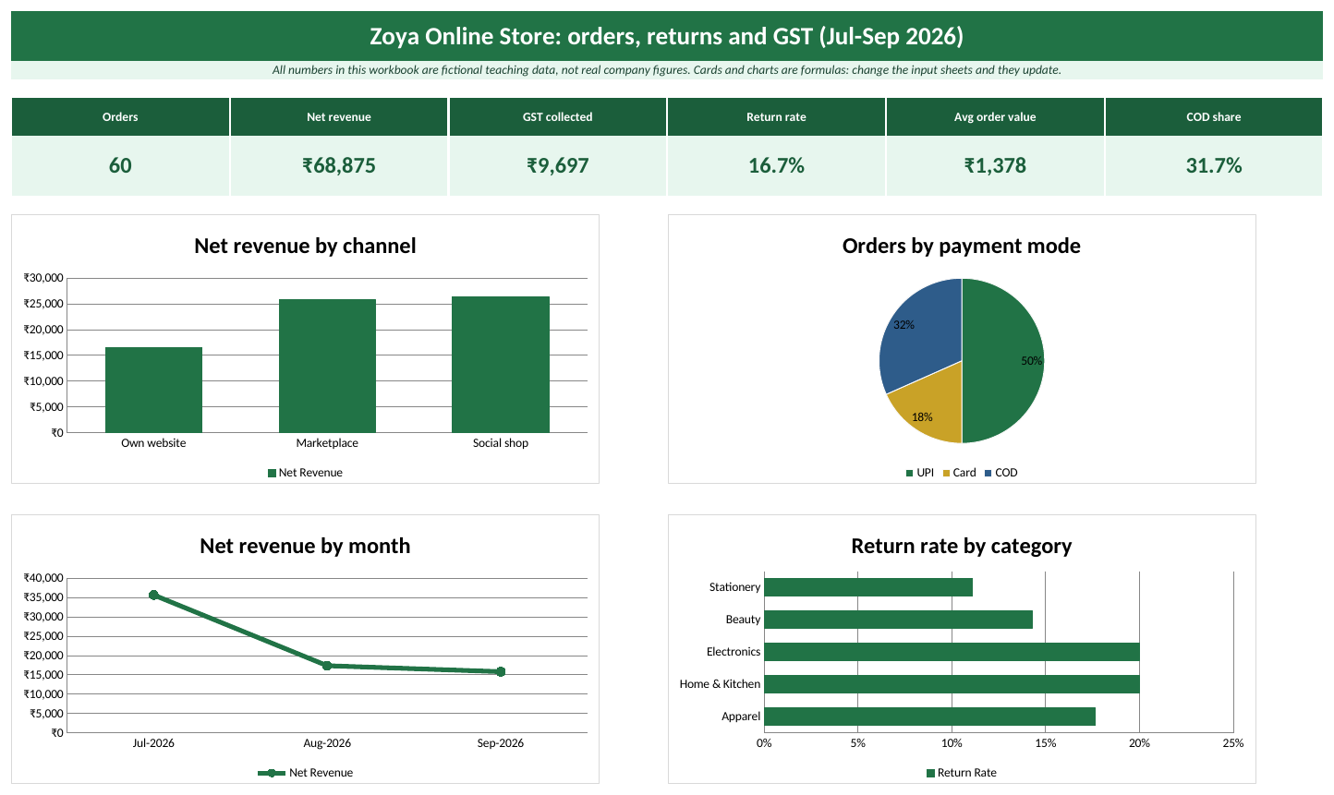Select the GST collected header
This screenshot has height=795, width=1334.
(557, 117)
